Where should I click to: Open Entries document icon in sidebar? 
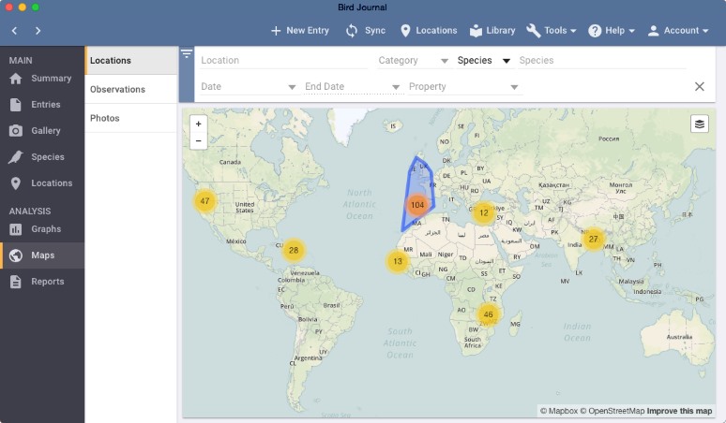[16, 105]
